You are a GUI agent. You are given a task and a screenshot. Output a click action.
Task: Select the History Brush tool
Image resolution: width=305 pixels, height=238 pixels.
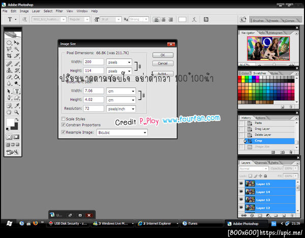[x=17, y=70]
